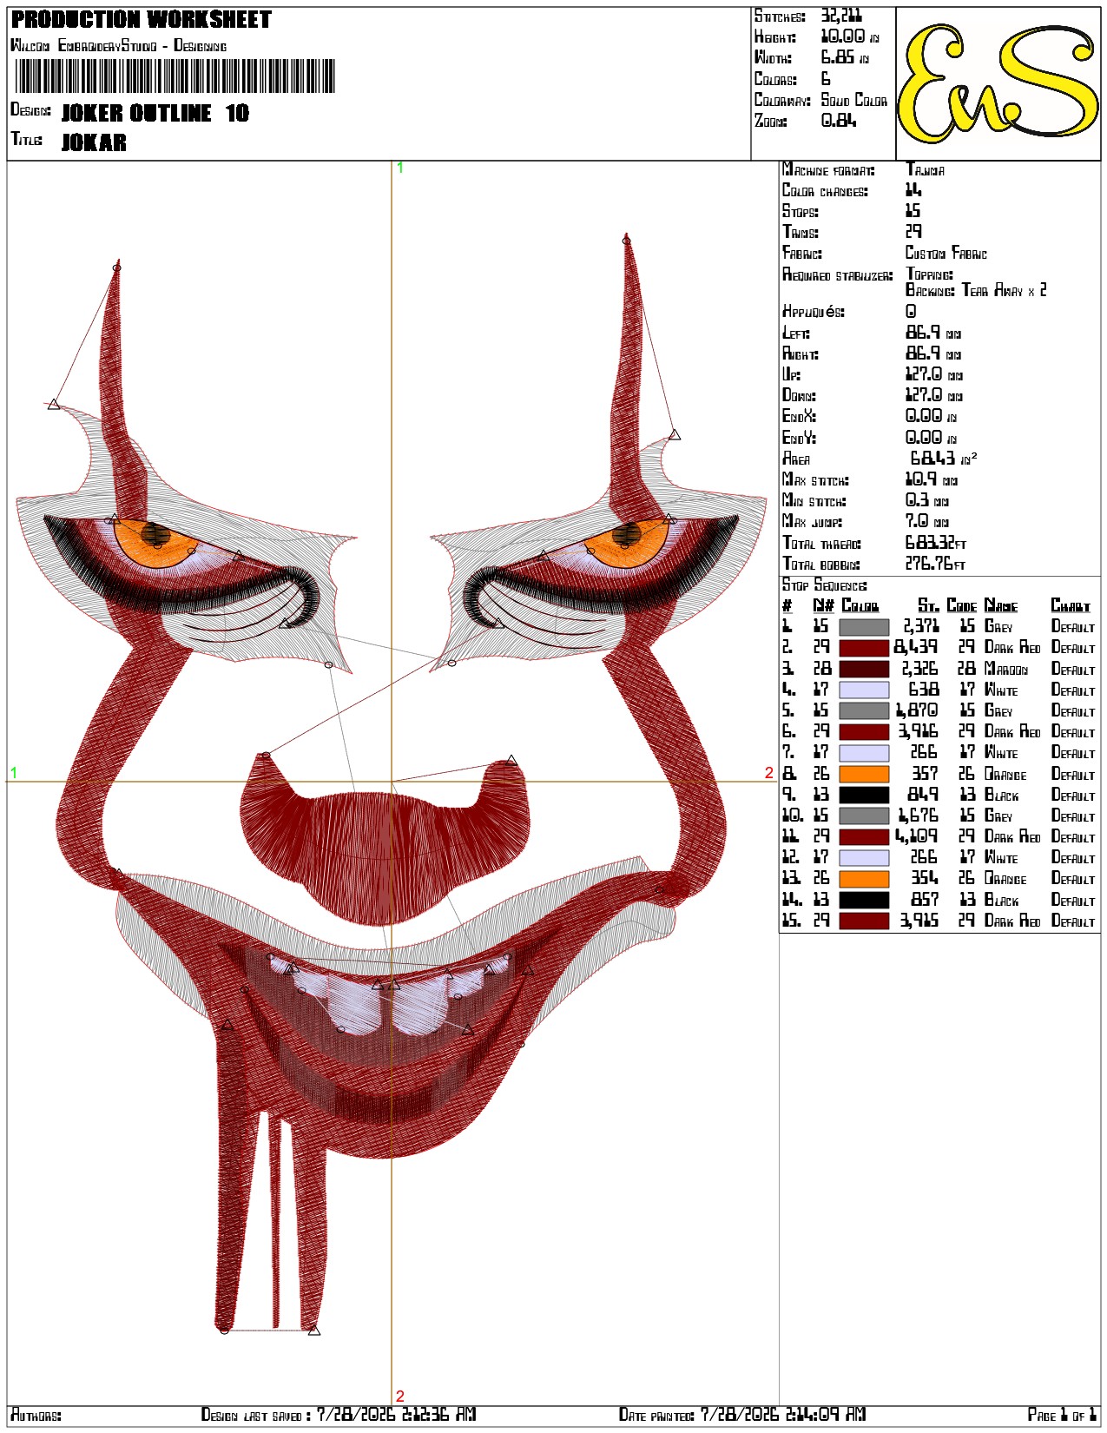The width and height of the screenshot is (1107, 1433).
Task: Select the dark red swatch in stop 6
Action: (x=864, y=732)
